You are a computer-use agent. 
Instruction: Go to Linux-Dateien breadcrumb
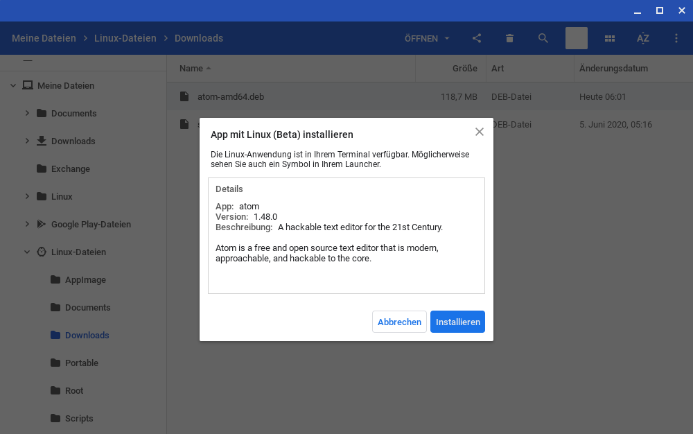coord(125,39)
